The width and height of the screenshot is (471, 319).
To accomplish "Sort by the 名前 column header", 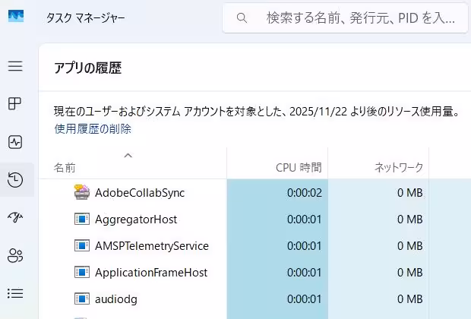I will point(133,164).
